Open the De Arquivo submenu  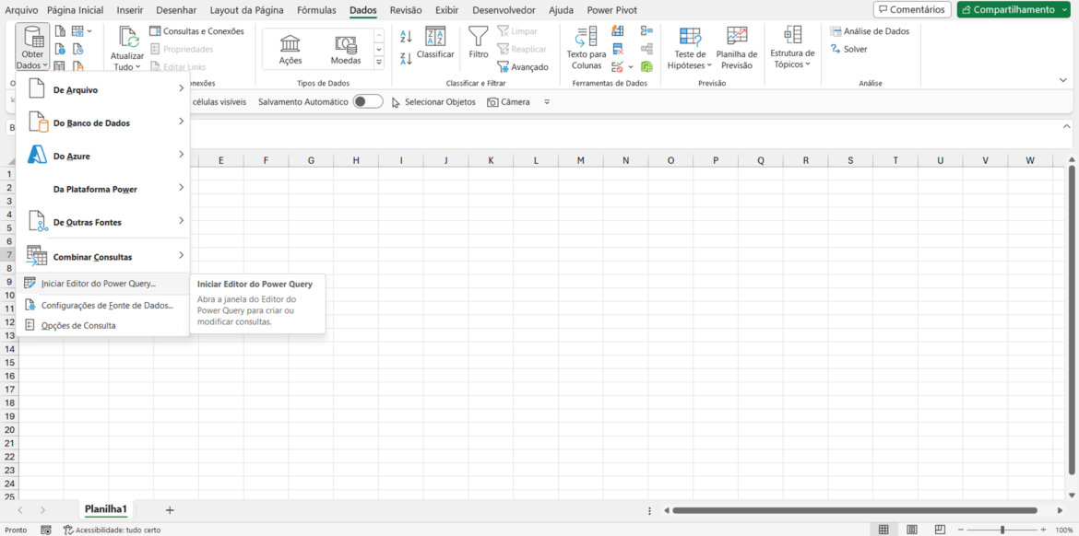pos(103,89)
